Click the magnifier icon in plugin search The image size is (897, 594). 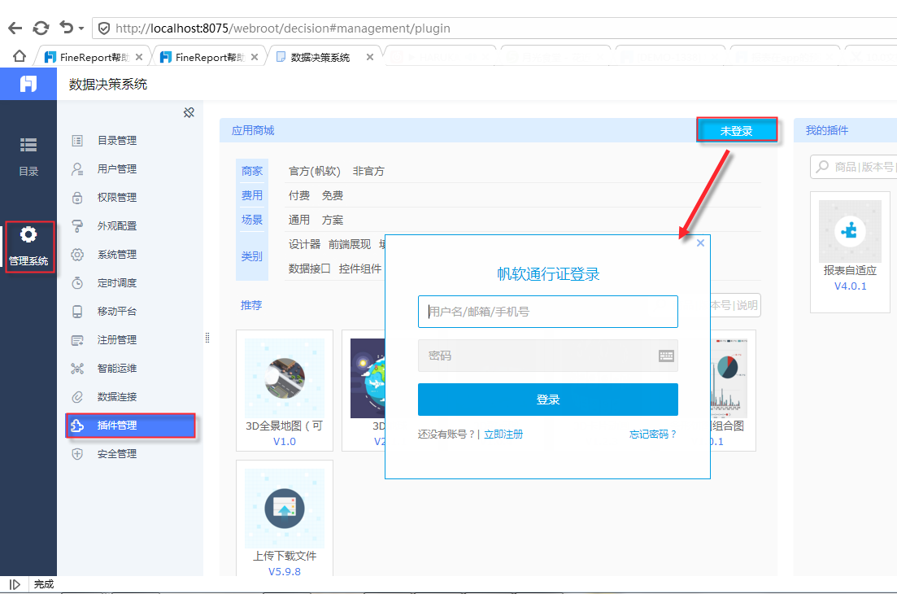(822, 167)
